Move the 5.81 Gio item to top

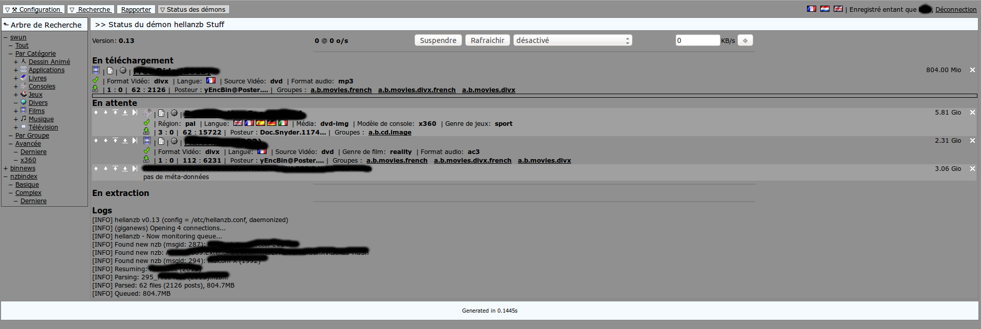coord(115,113)
